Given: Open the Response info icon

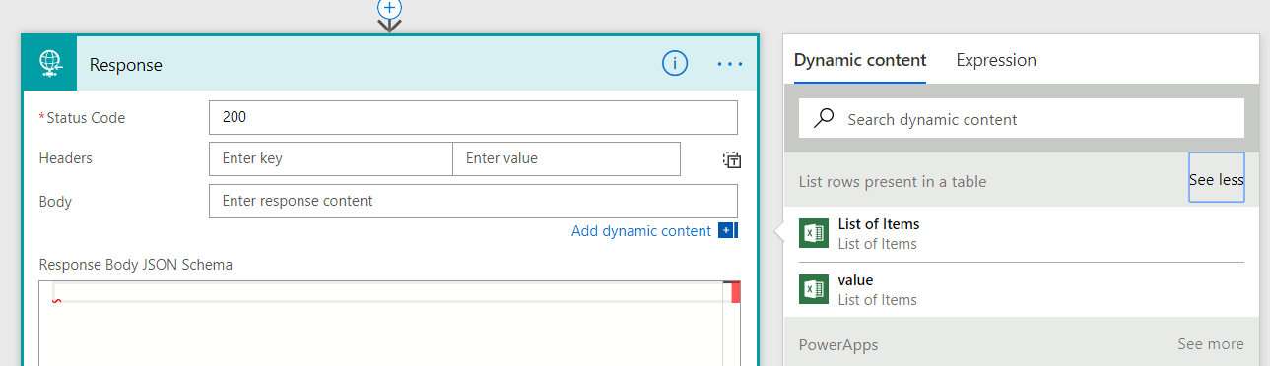Looking at the screenshot, I should 674,64.
